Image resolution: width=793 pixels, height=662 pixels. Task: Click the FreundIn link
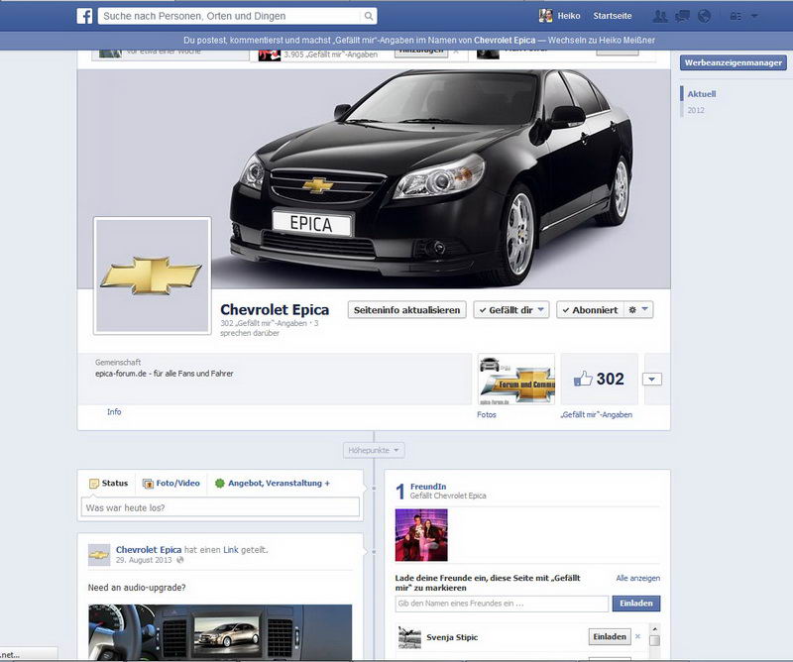pos(428,487)
